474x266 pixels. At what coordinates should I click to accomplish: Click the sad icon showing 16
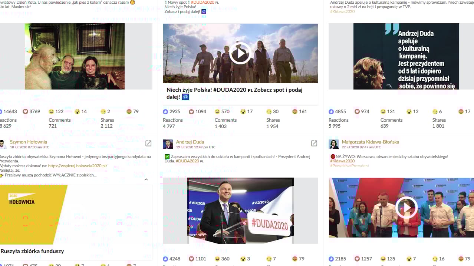tap(435, 259)
